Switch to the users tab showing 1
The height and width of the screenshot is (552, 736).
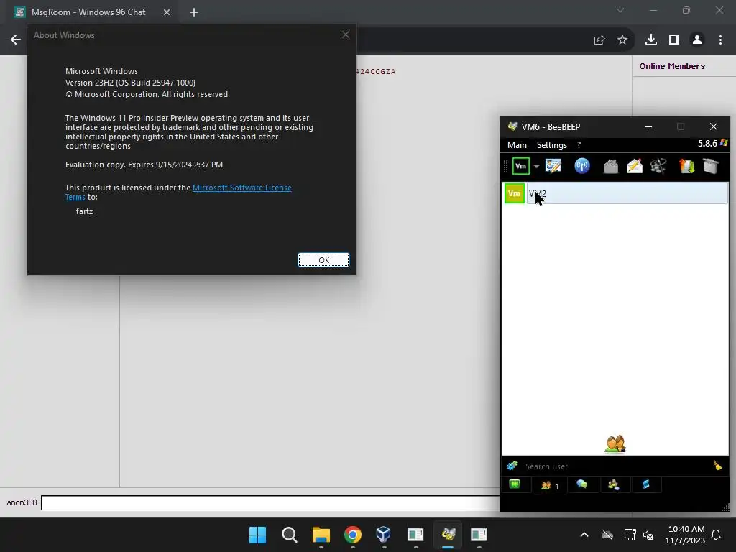(550, 485)
